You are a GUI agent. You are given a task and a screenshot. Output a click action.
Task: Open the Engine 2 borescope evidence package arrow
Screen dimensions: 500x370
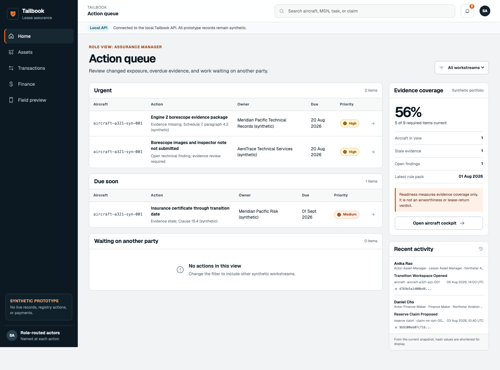(373, 124)
